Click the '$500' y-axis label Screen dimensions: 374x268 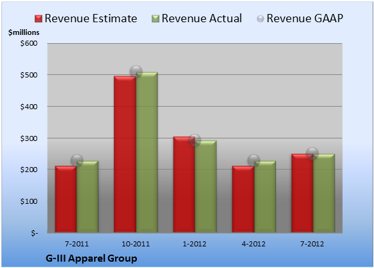29,75
